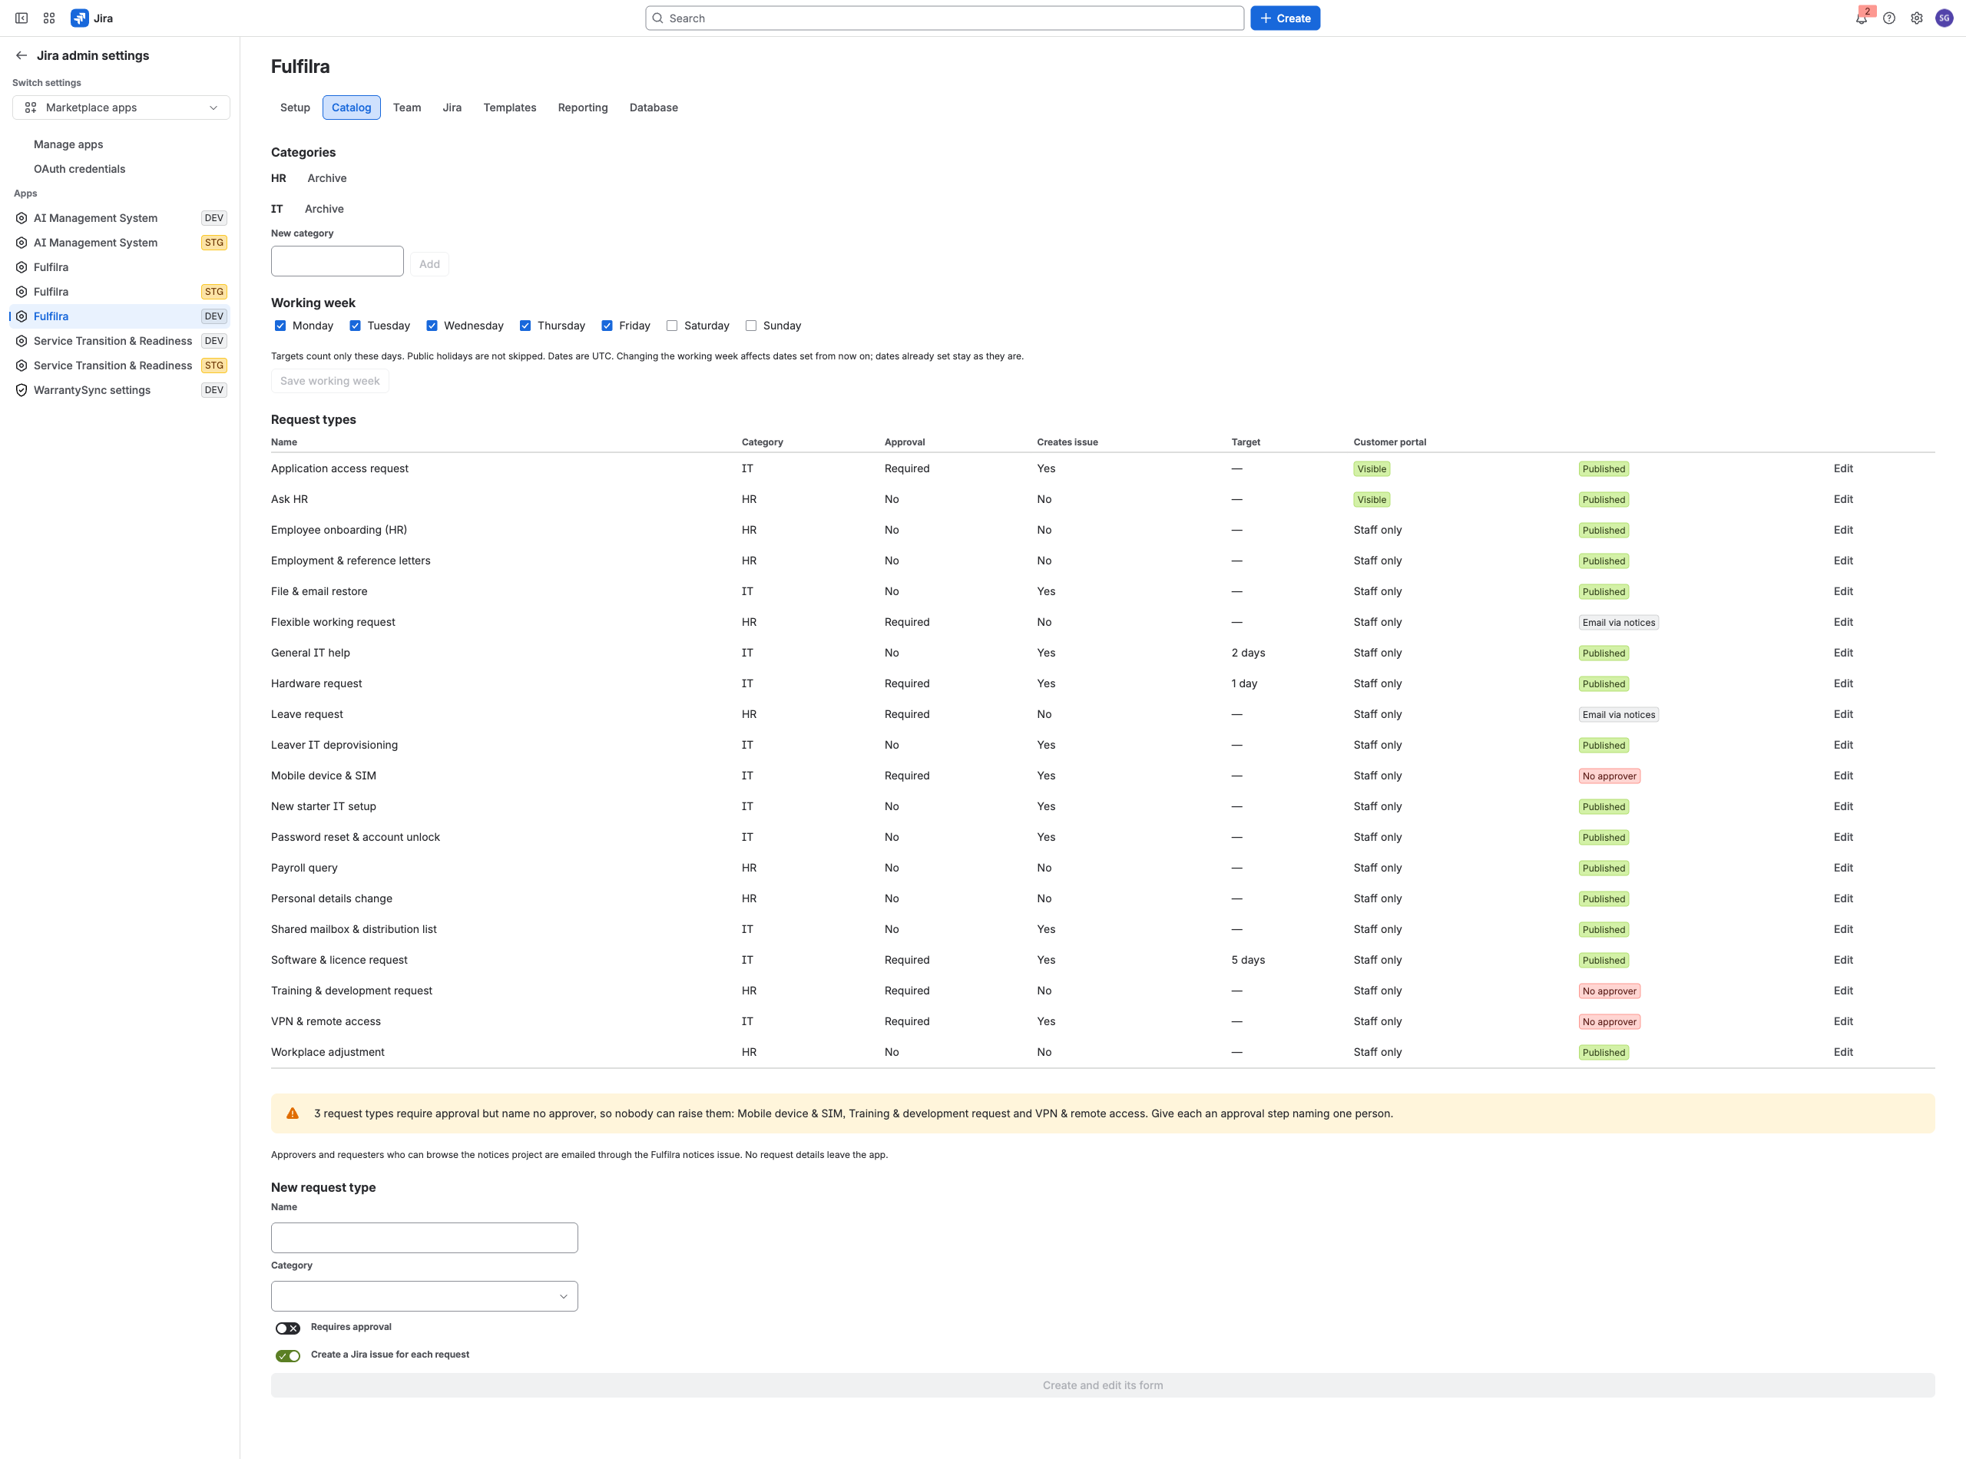This screenshot has height=1459, width=1966.
Task: Click the selected Fulfilra DEV app icon
Action: pos(22,316)
